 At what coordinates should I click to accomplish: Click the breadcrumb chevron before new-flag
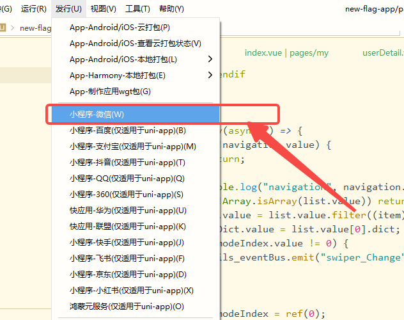12,28
